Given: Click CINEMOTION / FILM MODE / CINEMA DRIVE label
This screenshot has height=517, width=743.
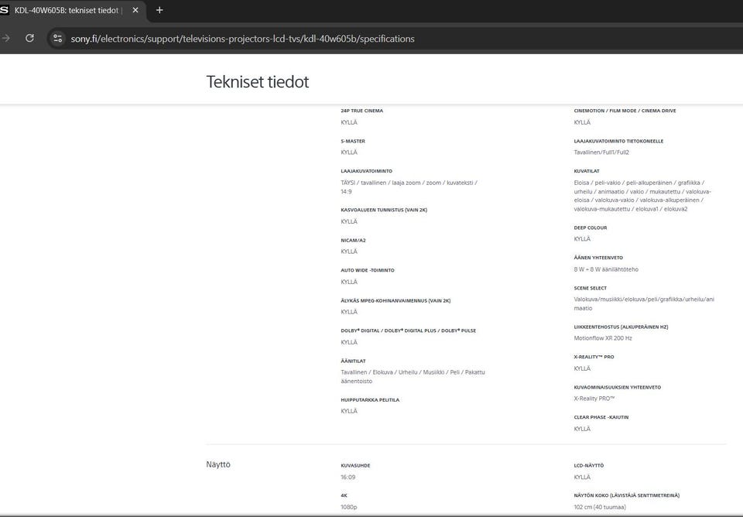Looking at the screenshot, I should click(625, 111).
